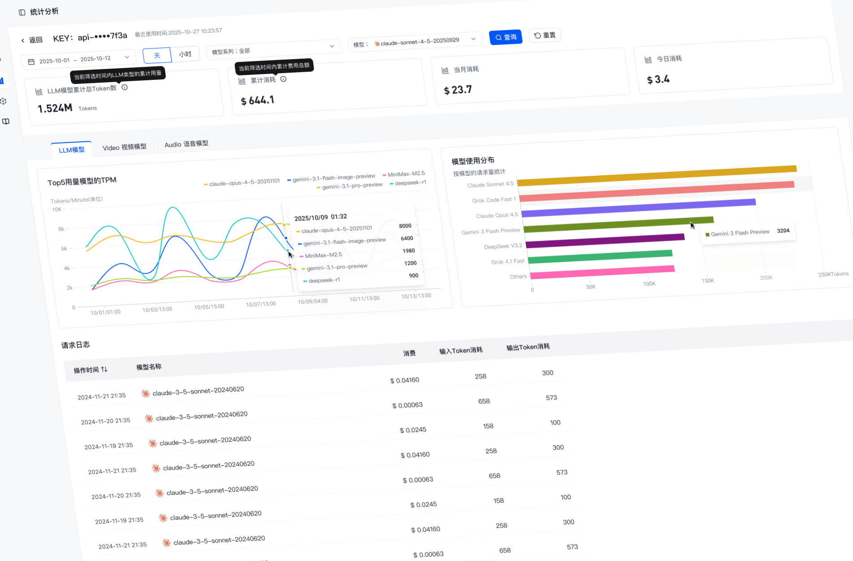
Task: Switch to the LLM模型 tab
Action: tap(72, 150)
